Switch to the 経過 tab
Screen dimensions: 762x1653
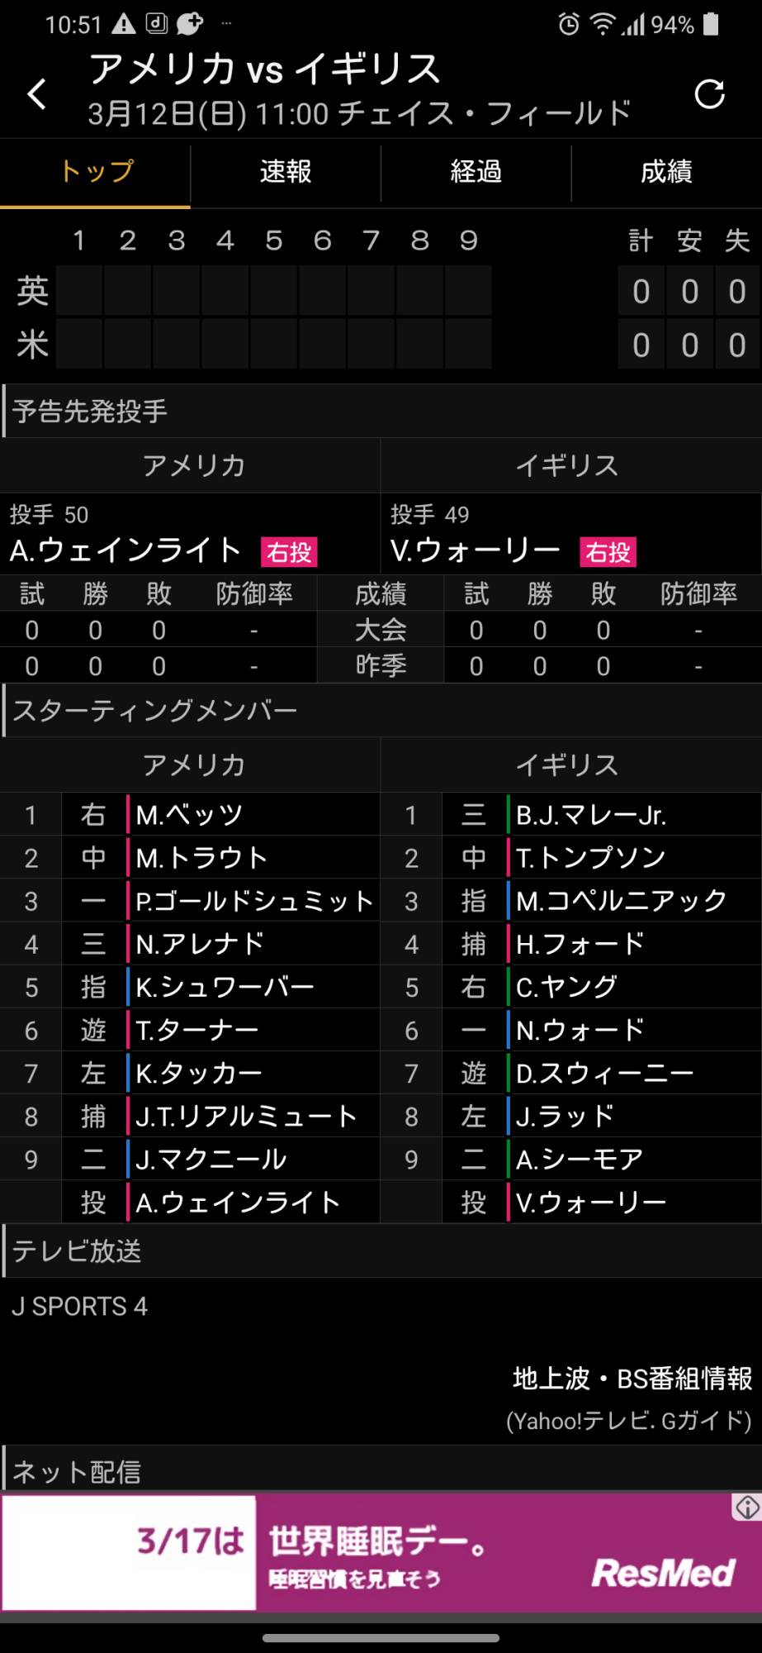476,172
